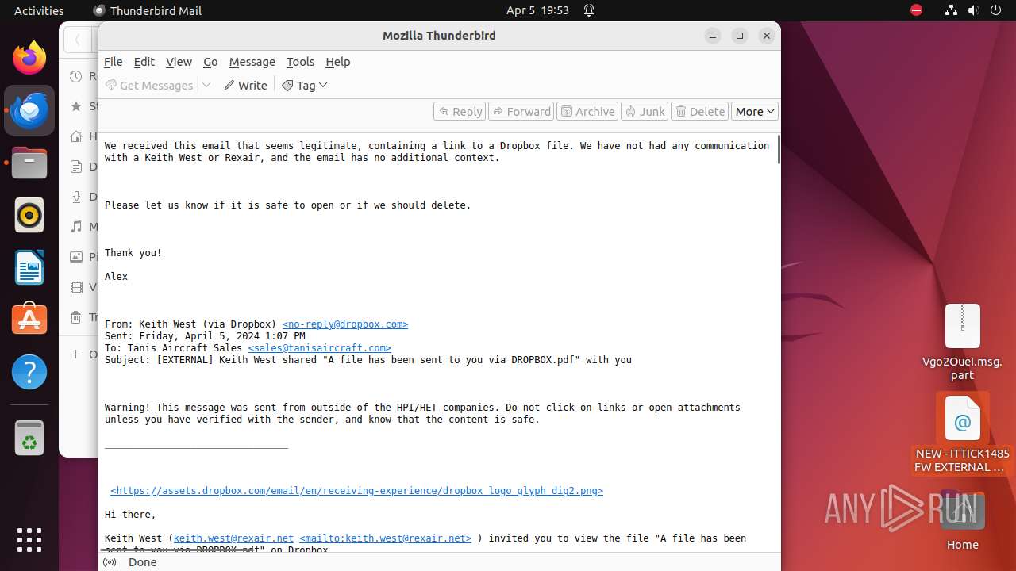Open Ubuntu Software from the dock
This screenshot has height=571, width=1016.
pos(29,320)
